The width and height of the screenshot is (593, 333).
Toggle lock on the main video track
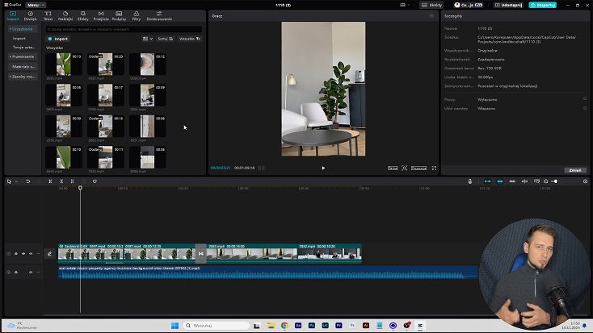(x=15, y=254)
